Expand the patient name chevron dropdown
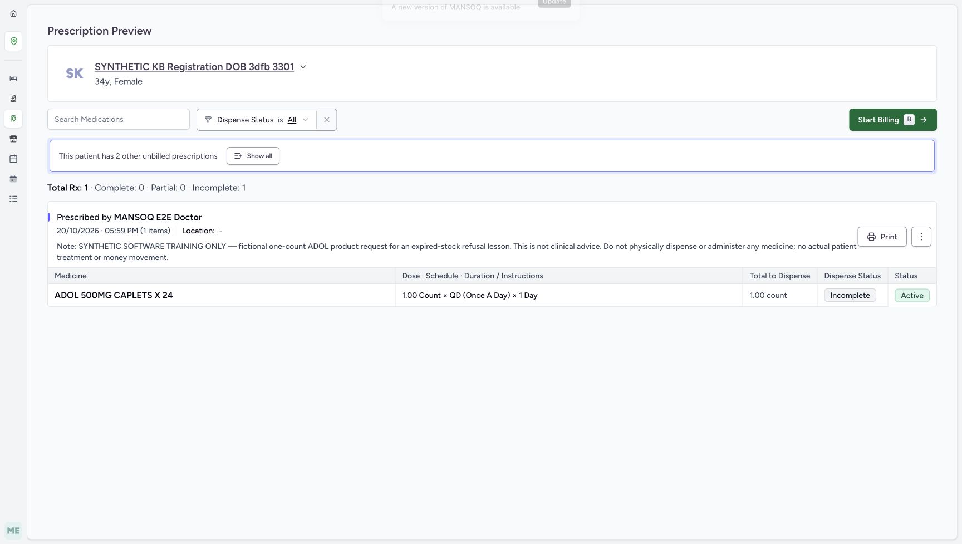This screenshot has height=544, width=962. 303,67
